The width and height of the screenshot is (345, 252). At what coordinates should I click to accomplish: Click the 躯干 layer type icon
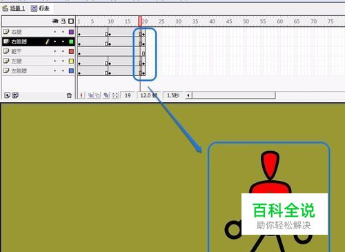[x=6, y=51]
